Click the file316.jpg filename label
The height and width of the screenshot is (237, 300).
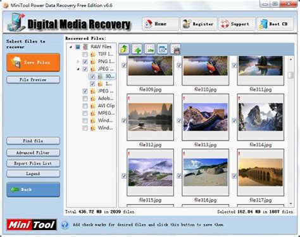[206, 200]
